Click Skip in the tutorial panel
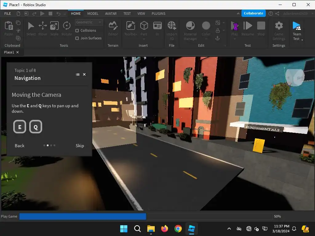 point(80,146)
